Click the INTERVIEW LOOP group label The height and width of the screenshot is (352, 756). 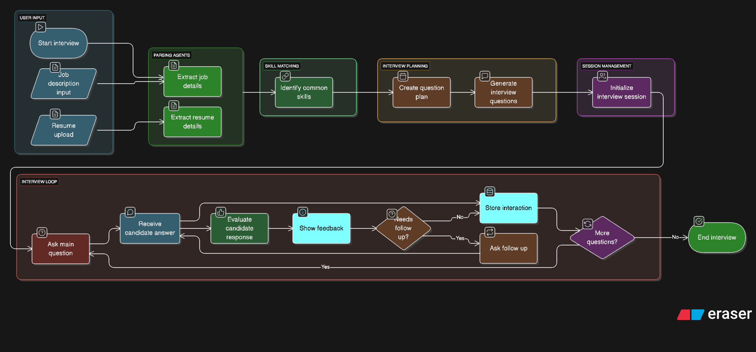point(40,182)
